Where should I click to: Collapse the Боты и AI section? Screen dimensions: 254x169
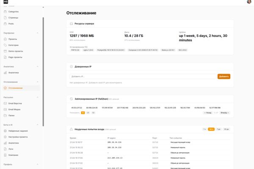(x=37, y=125)
